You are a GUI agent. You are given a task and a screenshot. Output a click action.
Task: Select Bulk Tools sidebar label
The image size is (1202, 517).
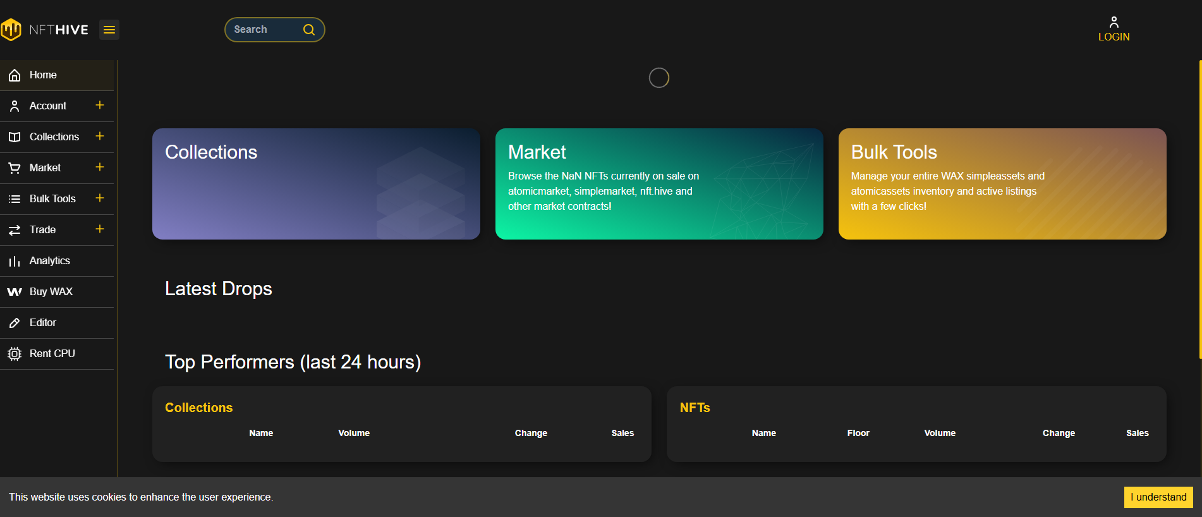click(x=52, y=199)
